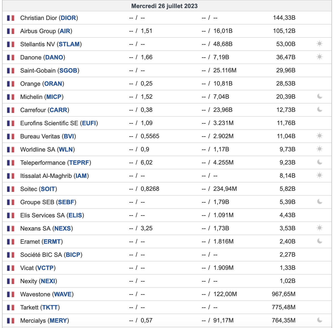
Task: Click the sun icon in Nexans row
Action: coord(320,228)
